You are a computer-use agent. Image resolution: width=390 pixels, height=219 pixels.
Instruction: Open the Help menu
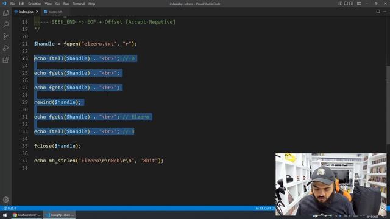pyautogui.click(x=92, y=4)
